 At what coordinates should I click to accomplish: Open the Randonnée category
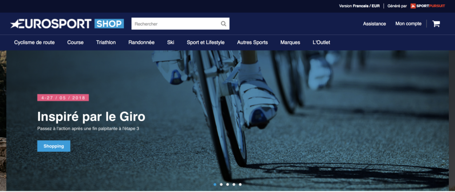coord(141,42)
